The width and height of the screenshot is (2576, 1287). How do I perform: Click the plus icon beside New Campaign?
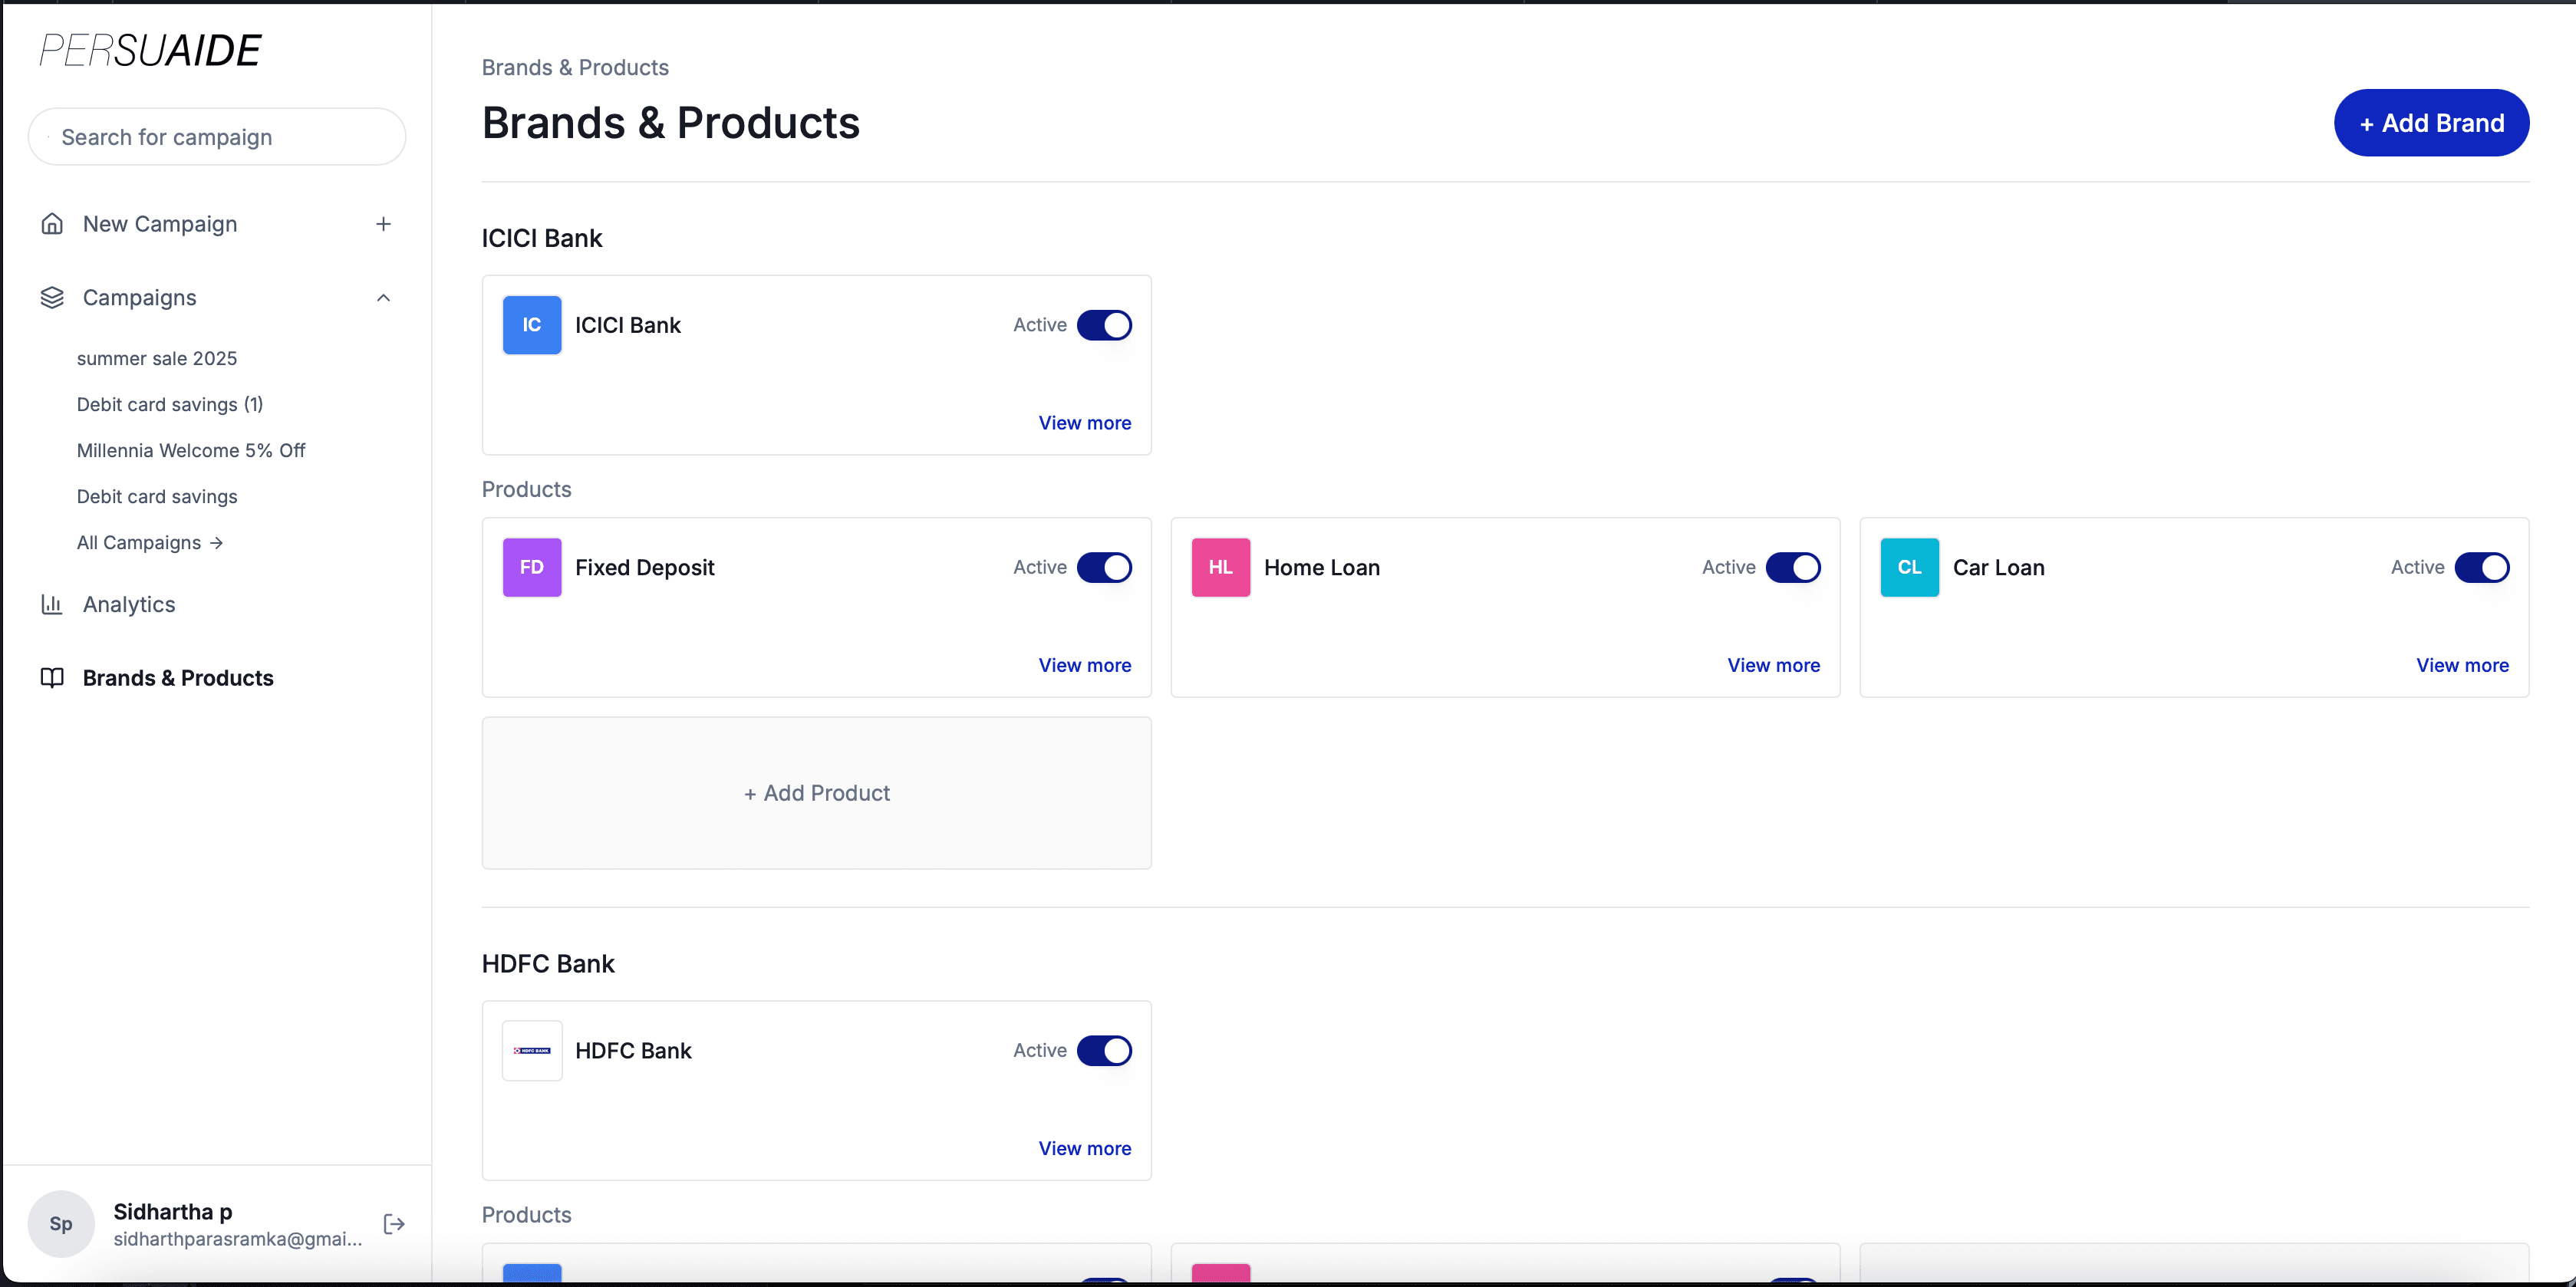[x=383, y=224]
